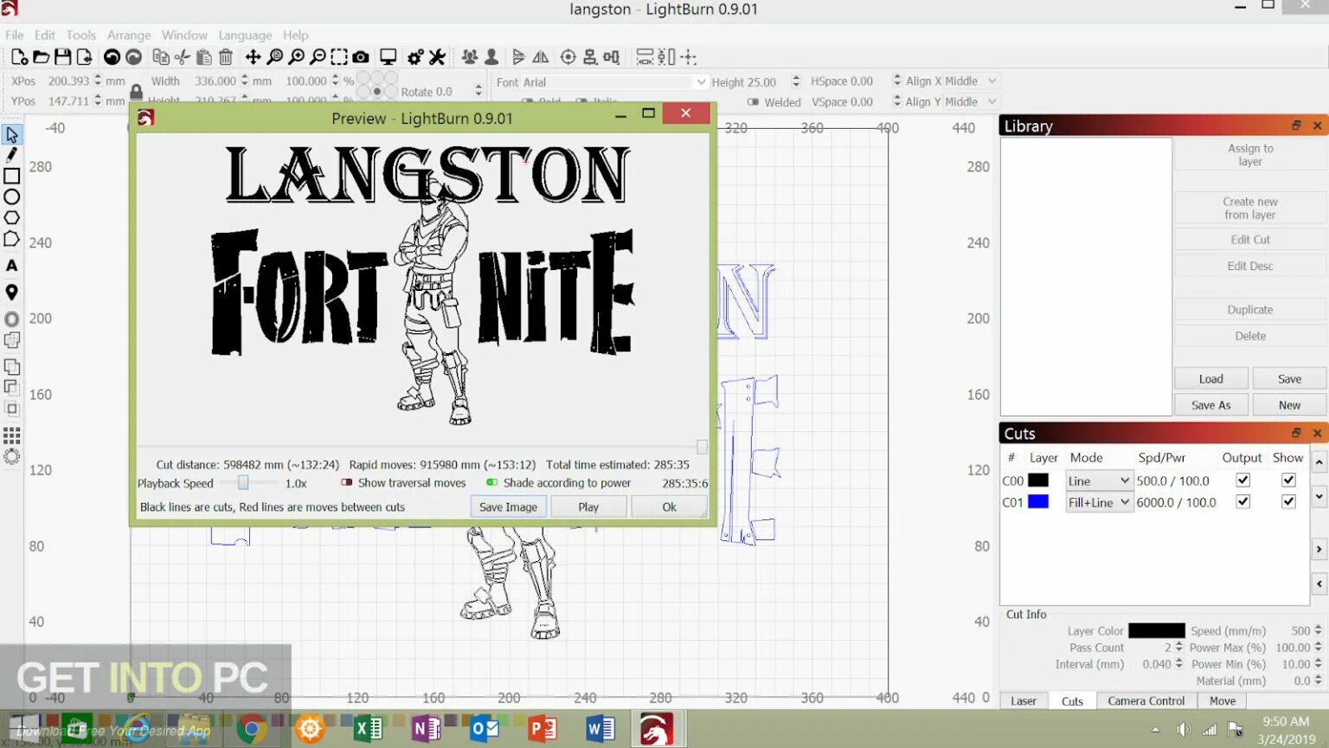
Task: Click the Undo arrow icon
Action: (112, 57)
